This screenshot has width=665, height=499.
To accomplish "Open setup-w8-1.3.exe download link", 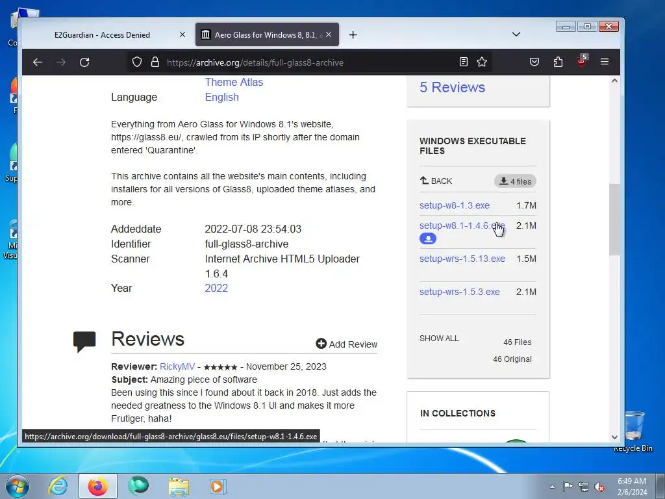I will tap(454, 205).
